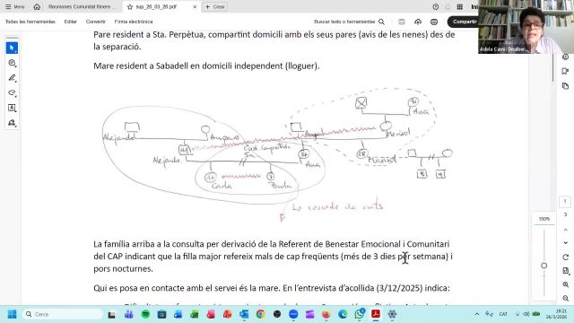Click the CAT language indicator
The image size is (574, 323).
coord(503,314)
